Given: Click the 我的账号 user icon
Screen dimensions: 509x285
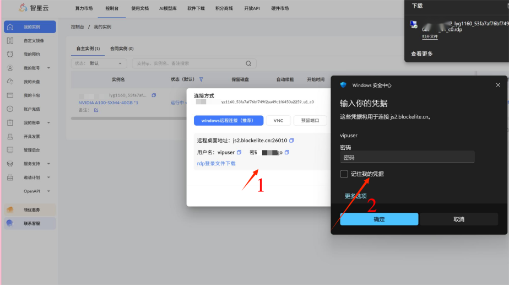Looking at the screenshot, I should [10, 68].
